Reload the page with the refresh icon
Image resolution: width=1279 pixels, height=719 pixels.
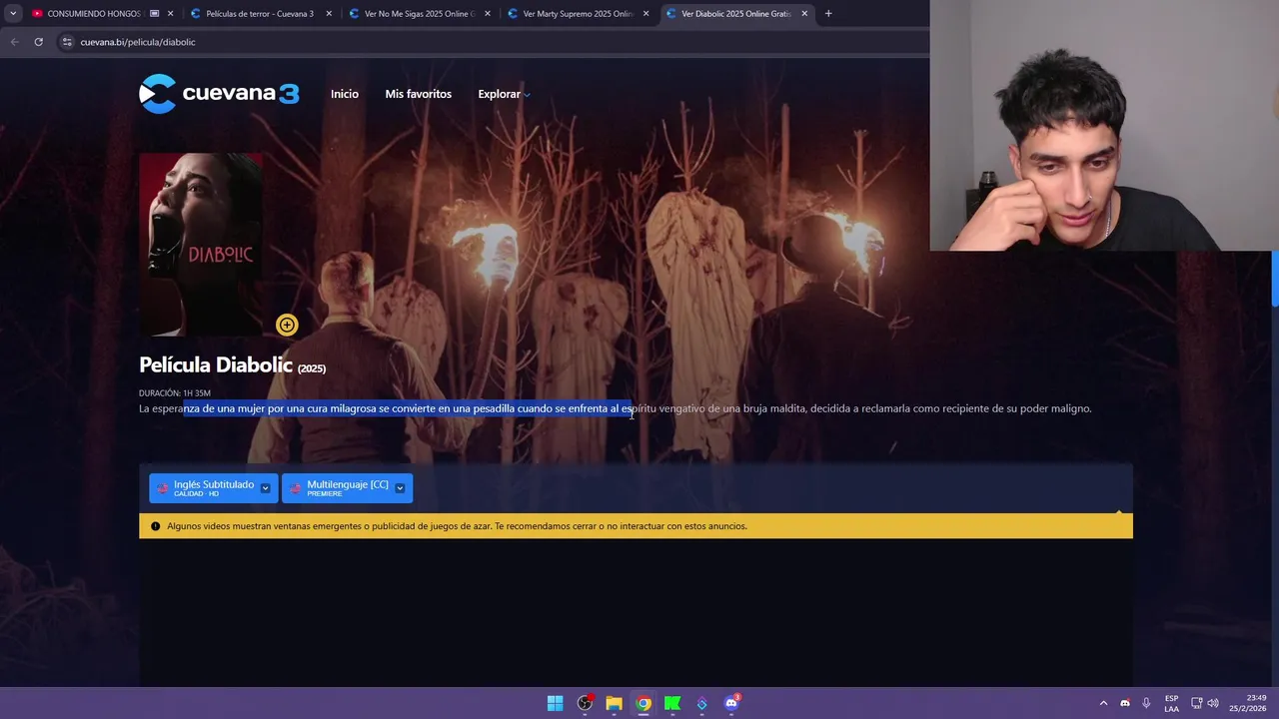click(x=38, y=42)
